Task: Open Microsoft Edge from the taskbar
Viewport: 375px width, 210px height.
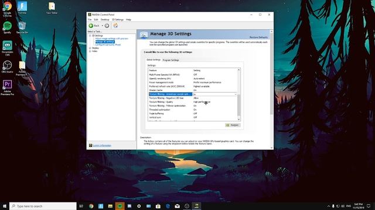Action: 168,206
